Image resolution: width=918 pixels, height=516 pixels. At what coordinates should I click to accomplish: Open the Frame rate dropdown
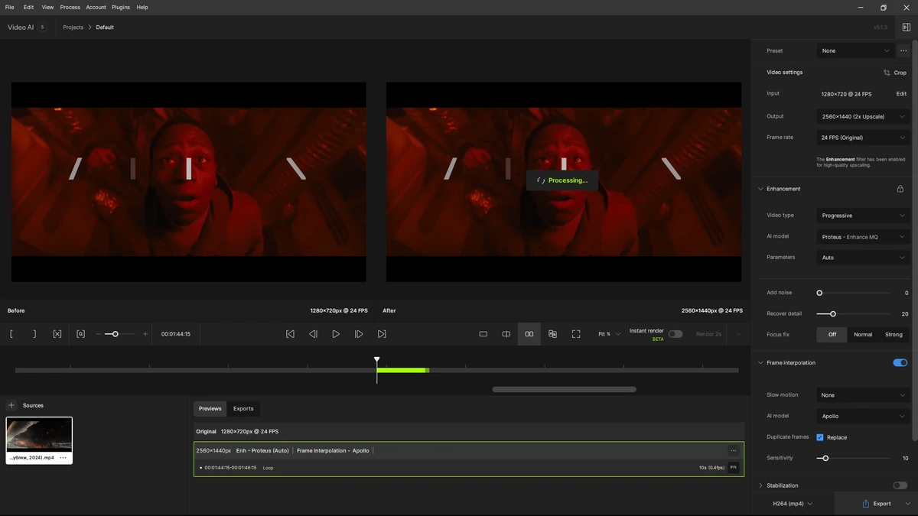(x=863, y=138)
